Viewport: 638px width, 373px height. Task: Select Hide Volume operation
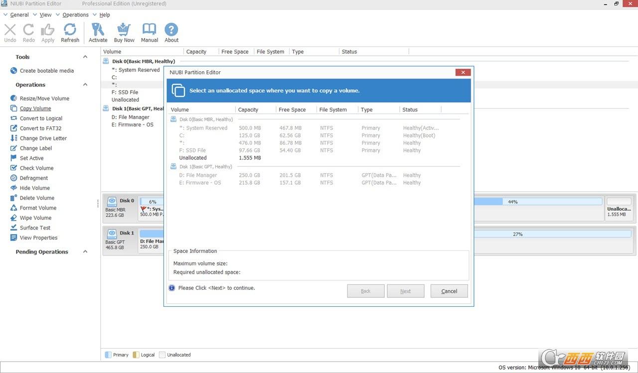coord(35,188)
